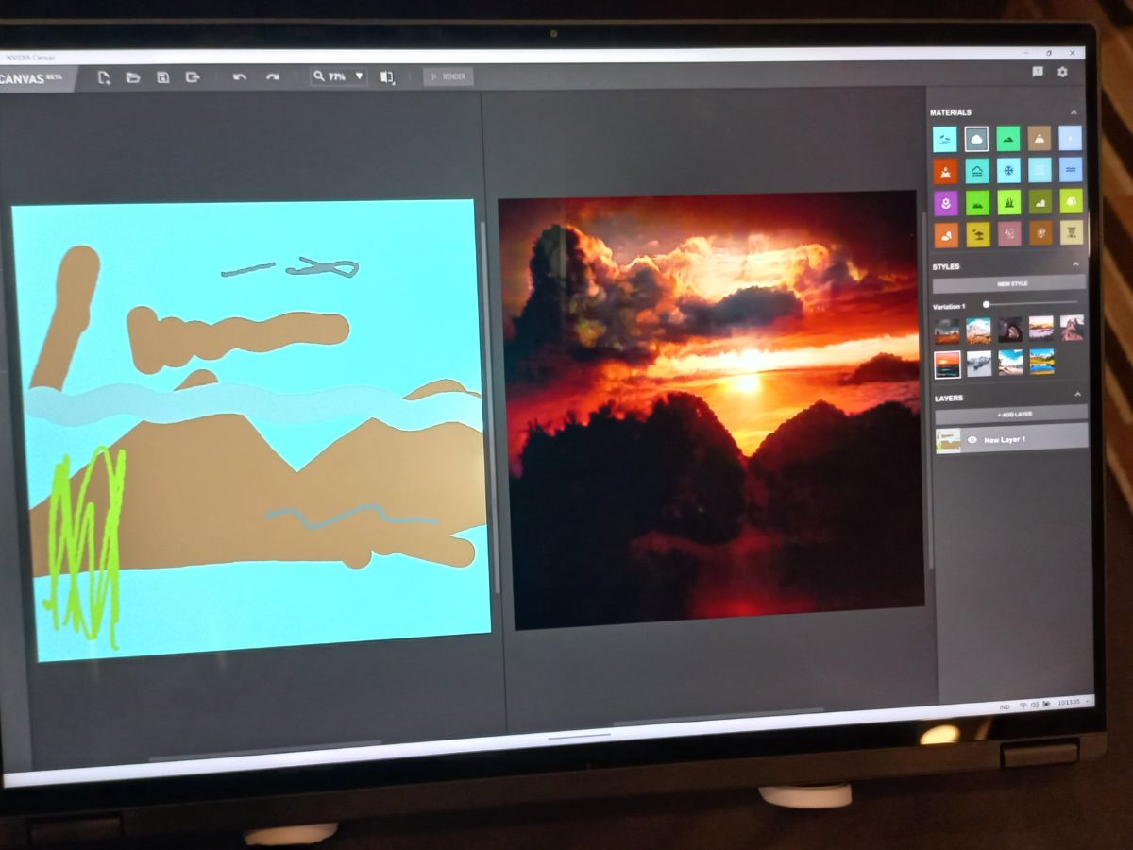Choose the pink misty lake style thumbnail

pyautogui.click(x=1041, y=328)
